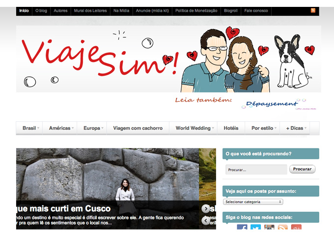This screenshot has width=334, height=236.
Task: Open the Facebook social icon
Action: click(242, 228)
